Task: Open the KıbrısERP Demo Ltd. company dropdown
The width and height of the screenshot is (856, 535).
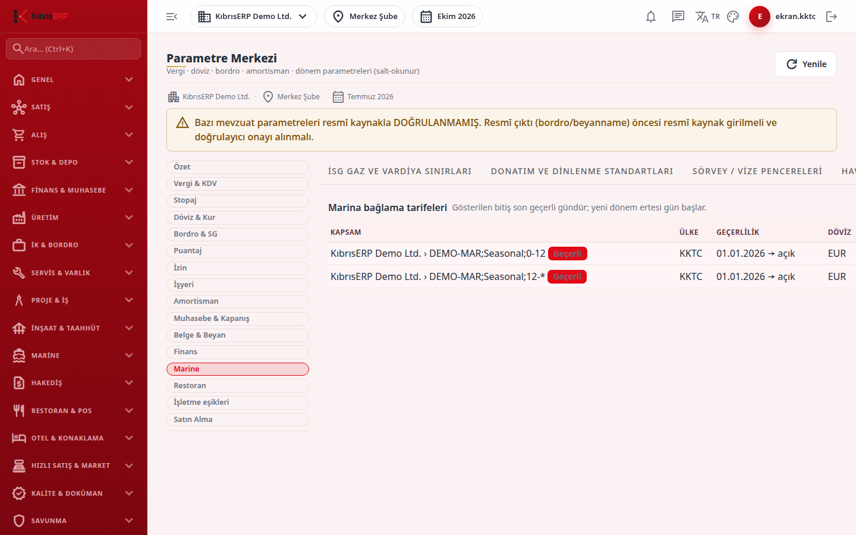Action: tap(253, 17)
